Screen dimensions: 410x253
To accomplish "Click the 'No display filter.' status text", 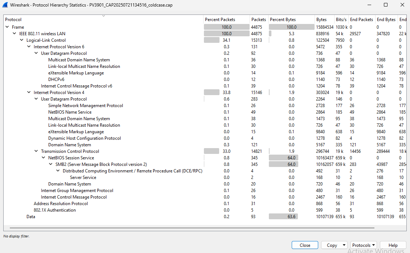I will pyautogui.click(x=16, y=236).
